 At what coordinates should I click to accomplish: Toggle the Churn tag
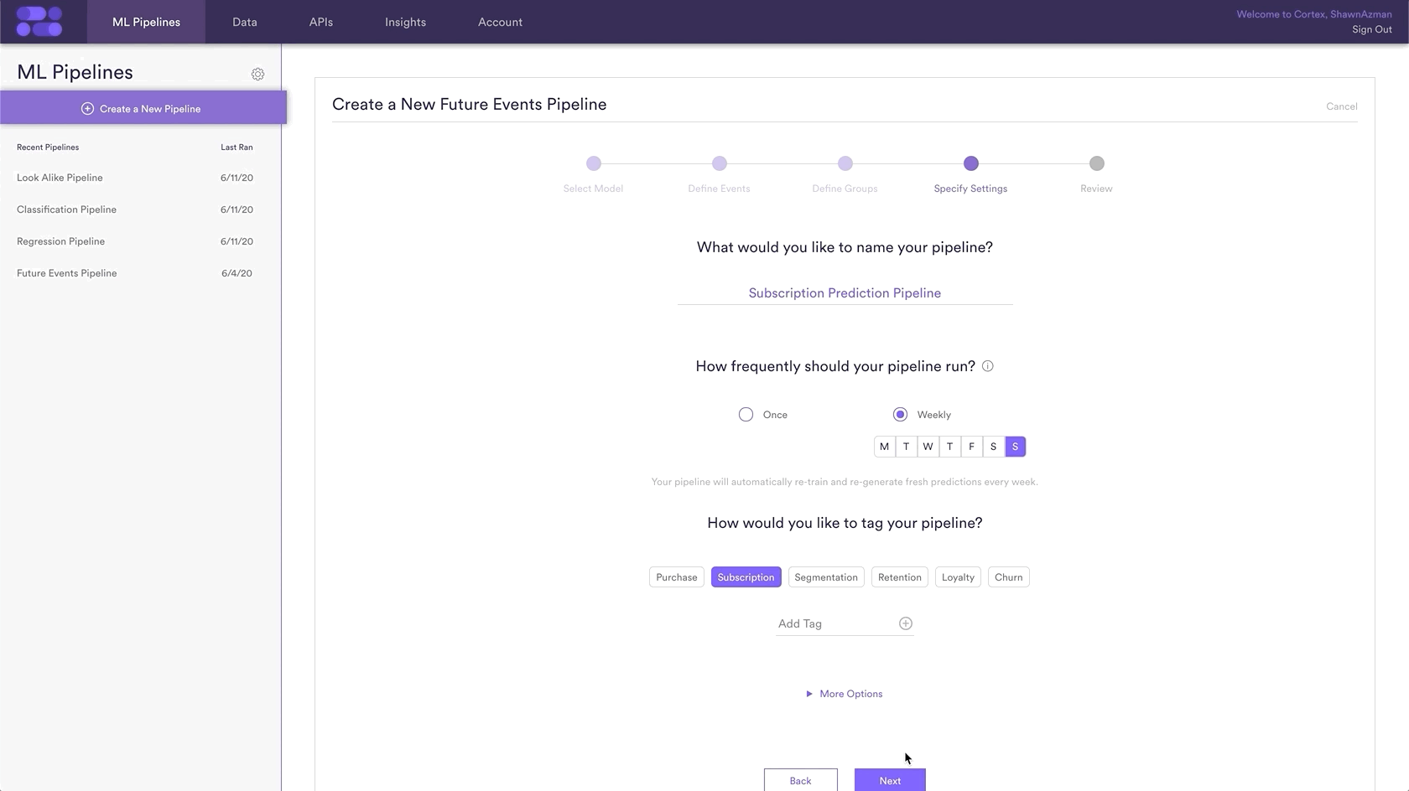[x=1008, y=577]
